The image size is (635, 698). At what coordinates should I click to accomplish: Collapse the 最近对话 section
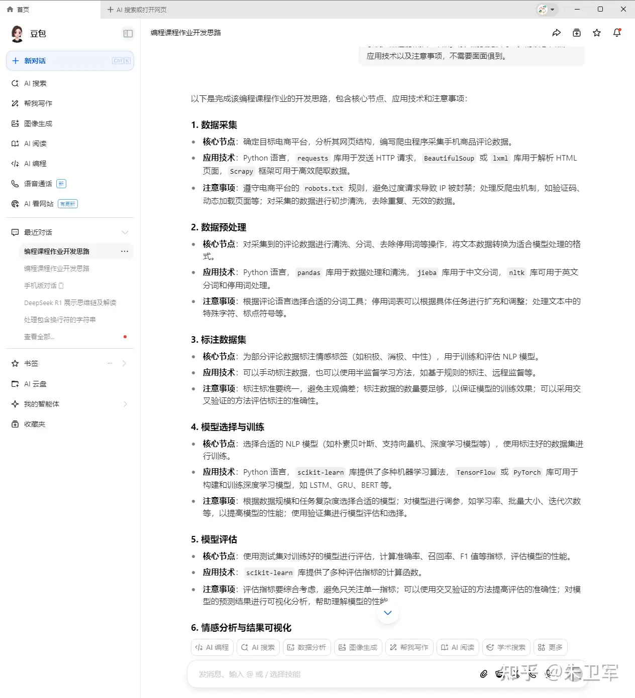[125, 232]
